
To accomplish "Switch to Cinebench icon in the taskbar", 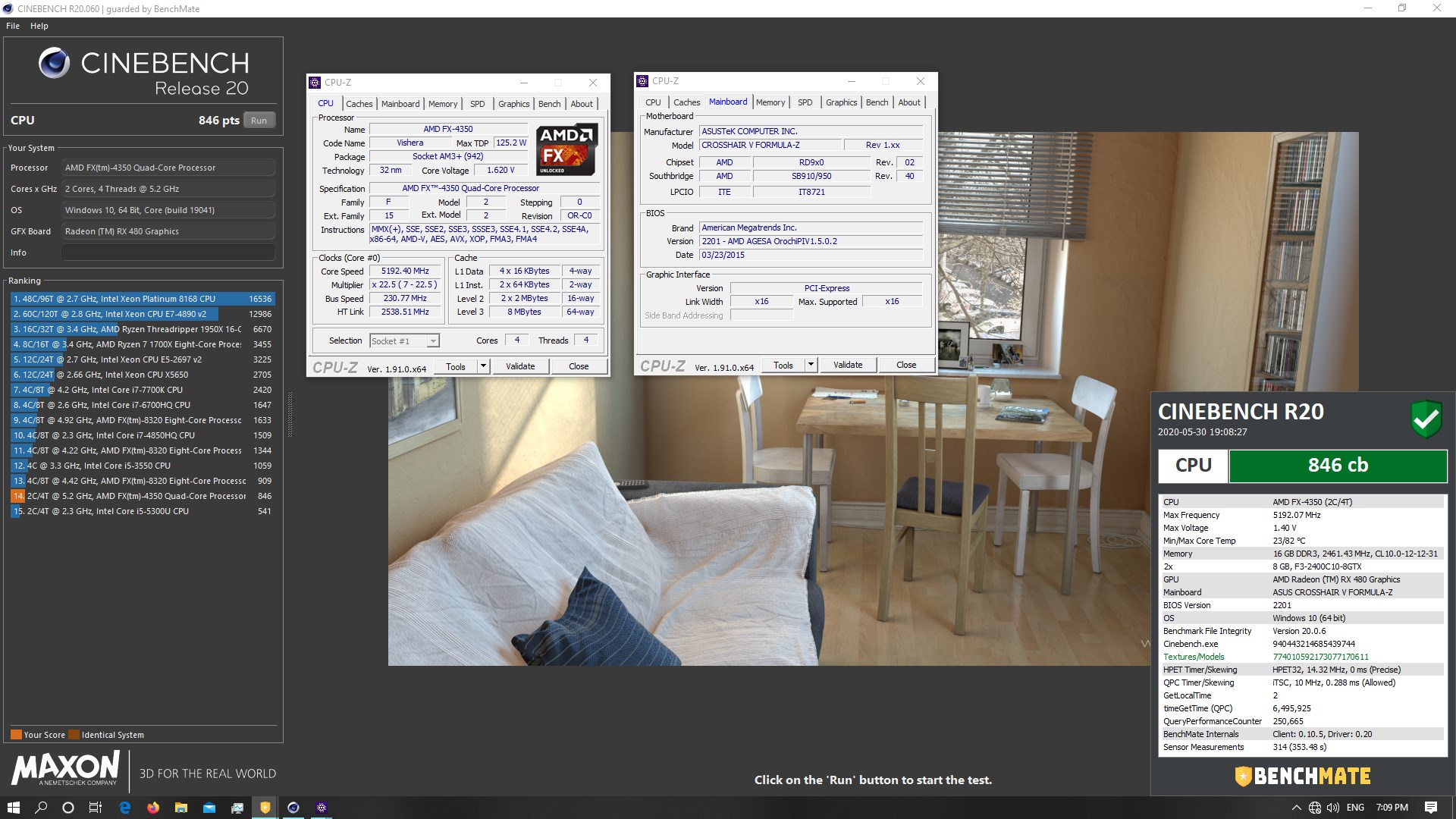I will 293,808.
